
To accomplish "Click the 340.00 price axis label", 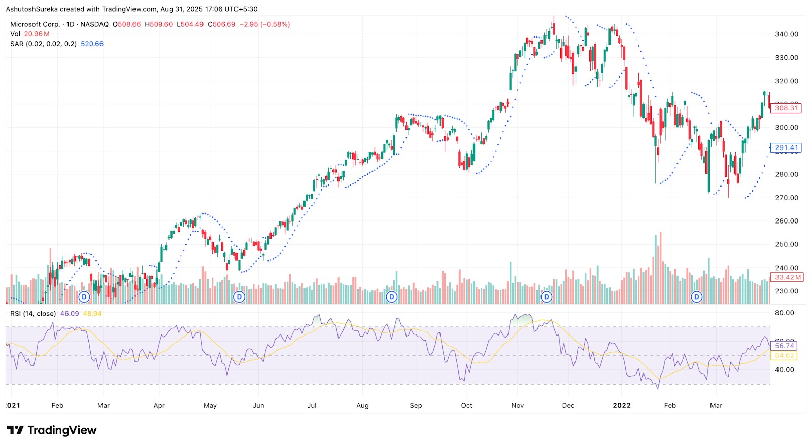I will point(786,34).
